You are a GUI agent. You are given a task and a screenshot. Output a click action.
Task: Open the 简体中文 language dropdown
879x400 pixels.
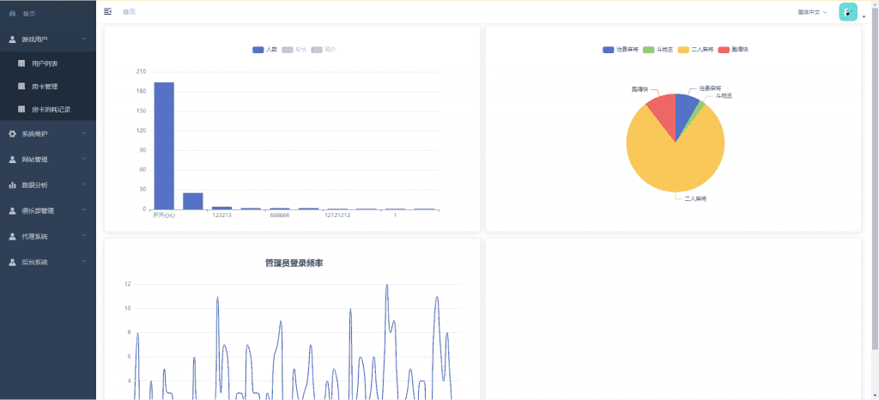(812, 12)
